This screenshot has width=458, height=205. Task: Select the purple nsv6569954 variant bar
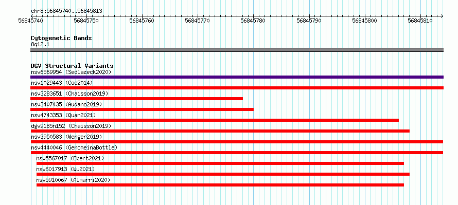237,77
